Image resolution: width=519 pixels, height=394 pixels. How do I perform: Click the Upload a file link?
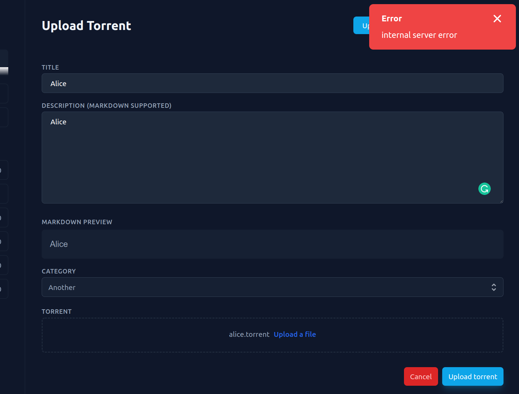295,334
